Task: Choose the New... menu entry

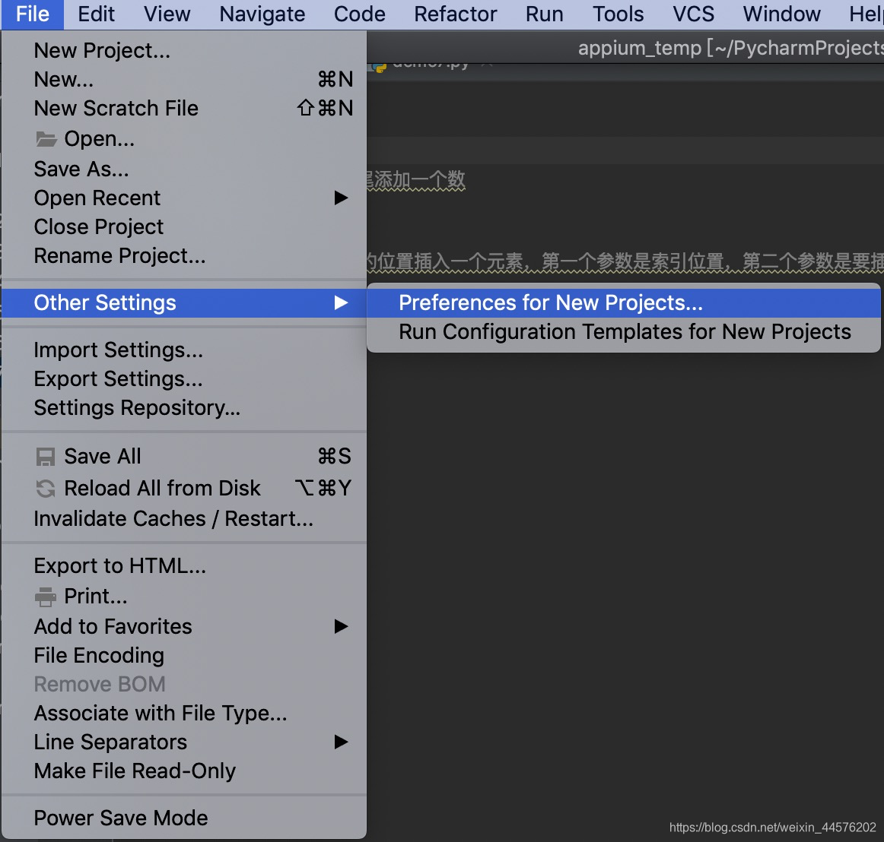Action: click(x=184, y=80)
